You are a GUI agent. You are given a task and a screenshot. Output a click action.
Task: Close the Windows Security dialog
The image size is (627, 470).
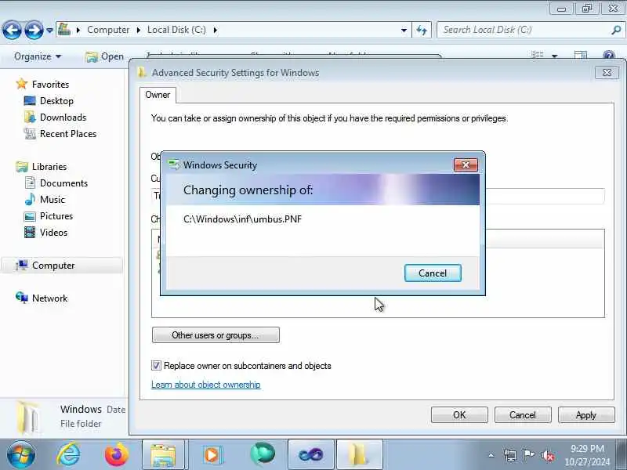466,164
